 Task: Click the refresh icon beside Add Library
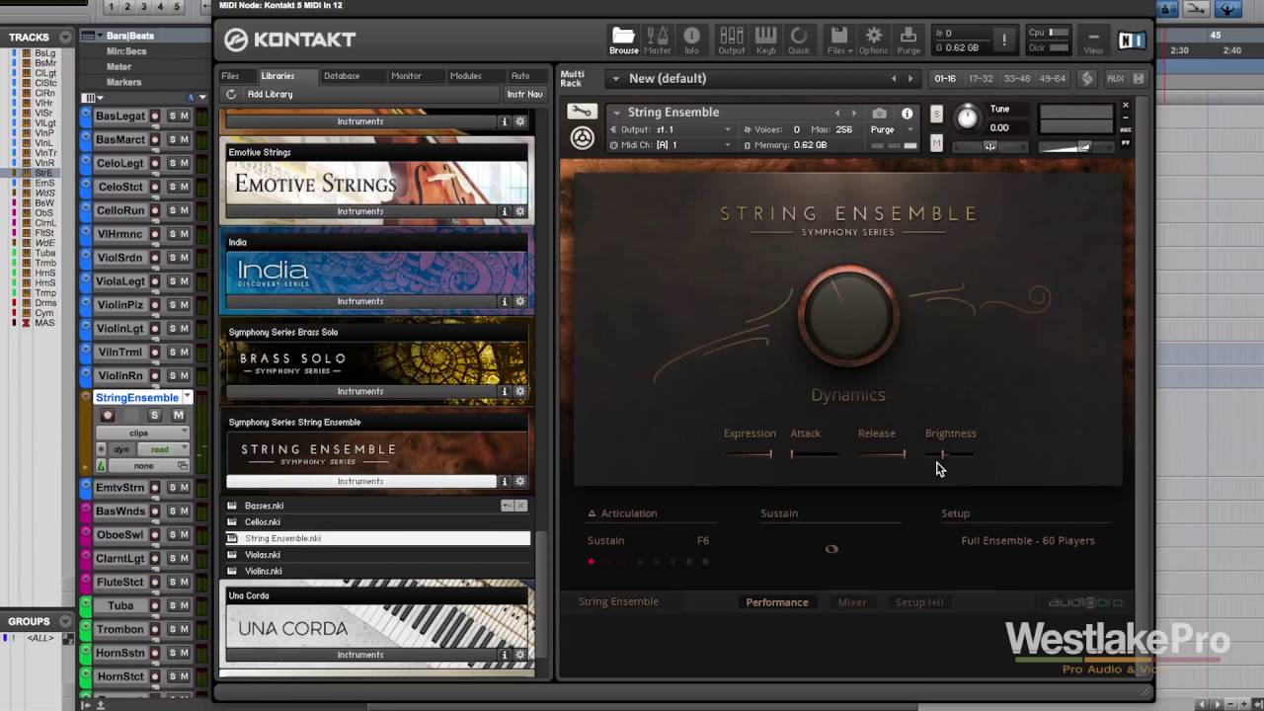pyautogui.click(x=231, y=94)
